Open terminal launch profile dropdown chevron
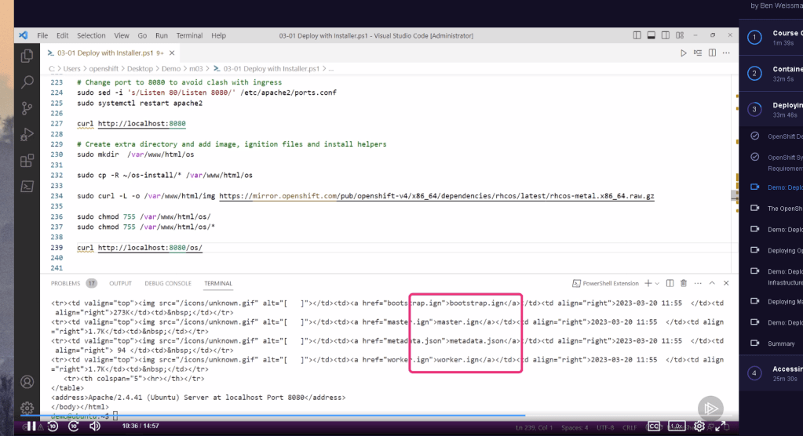This screenshot has width=803, height=436. coord(657,284)
